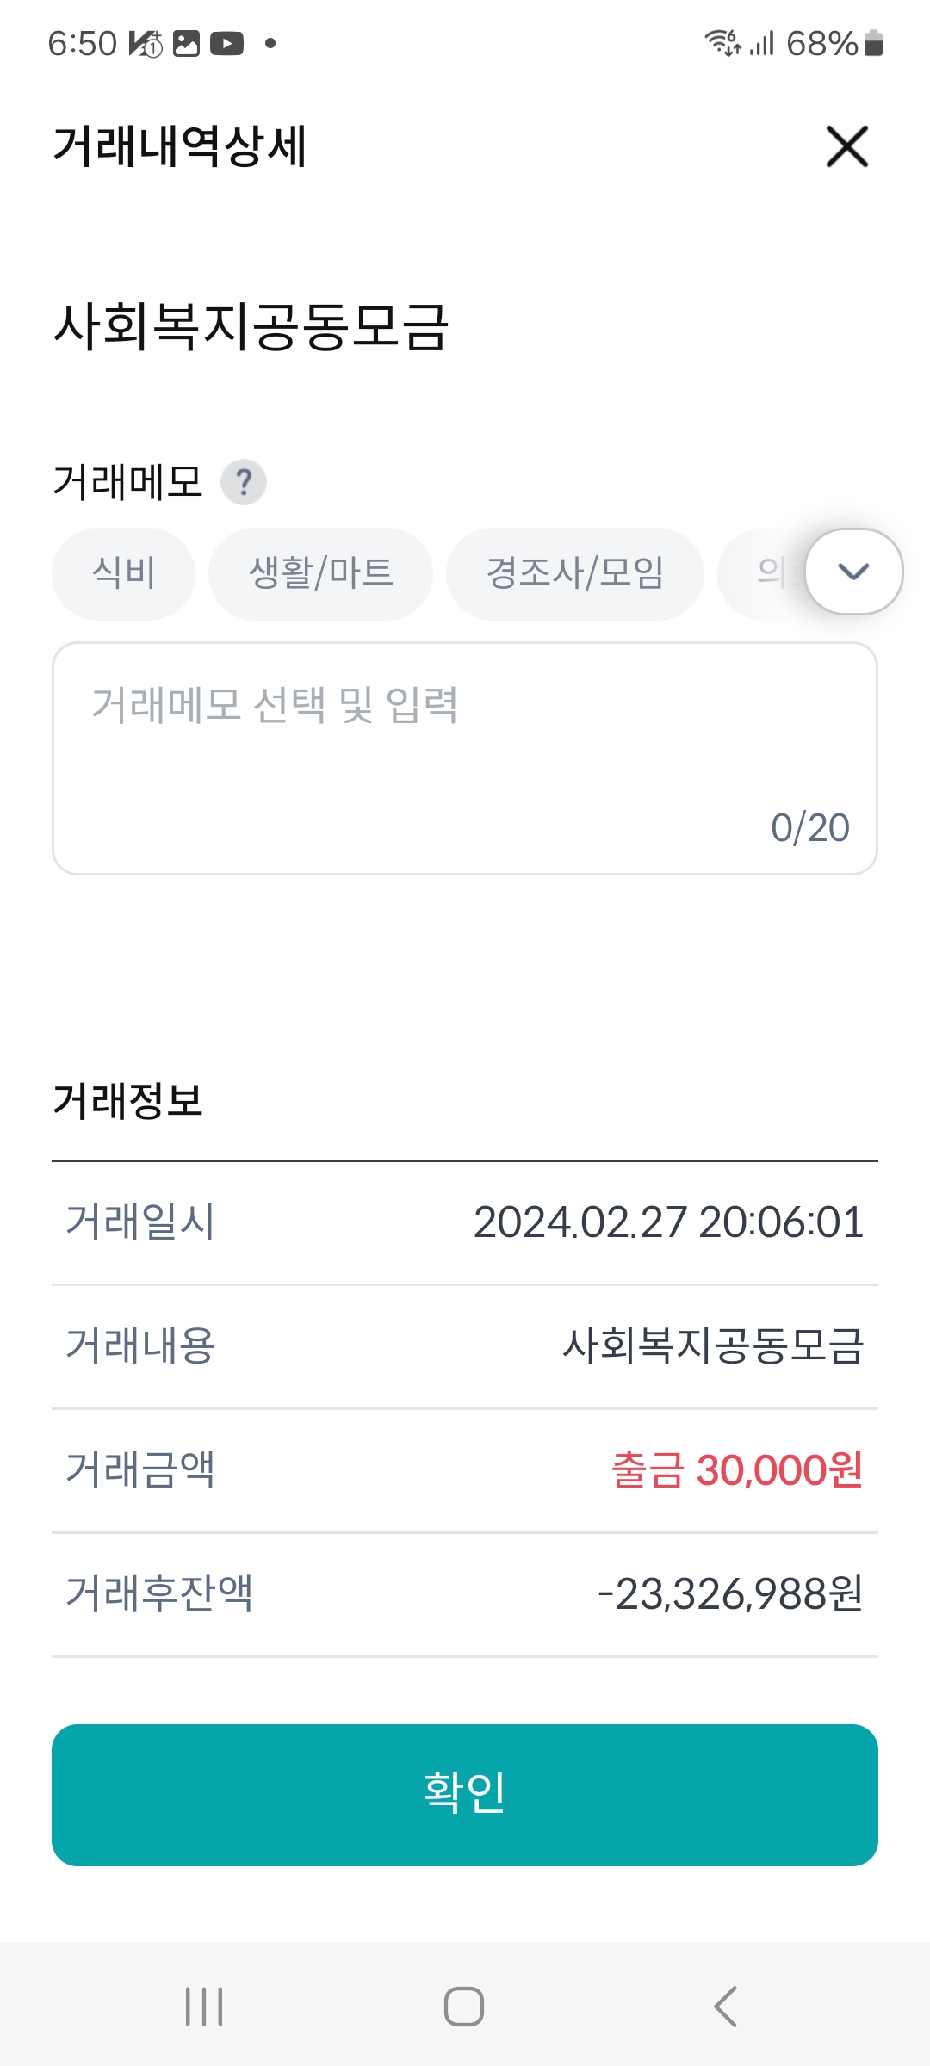930x2066 pixels.
Task: Open recent apps from navigation bar
Action: pos(204,2007)
